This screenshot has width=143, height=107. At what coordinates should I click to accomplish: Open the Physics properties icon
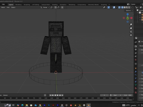click(136, 78)
